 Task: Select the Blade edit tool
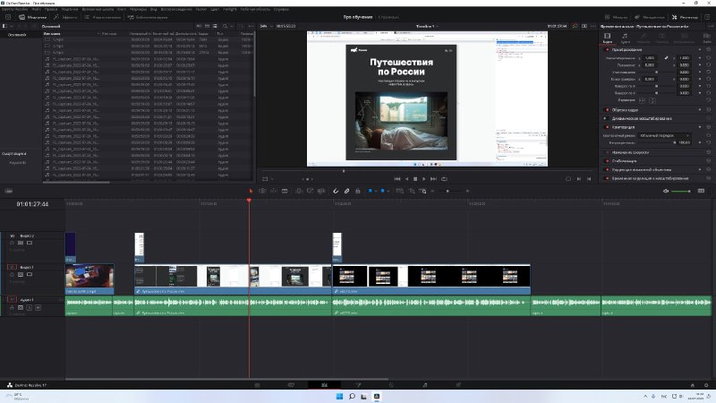click(x=285, y=191)
